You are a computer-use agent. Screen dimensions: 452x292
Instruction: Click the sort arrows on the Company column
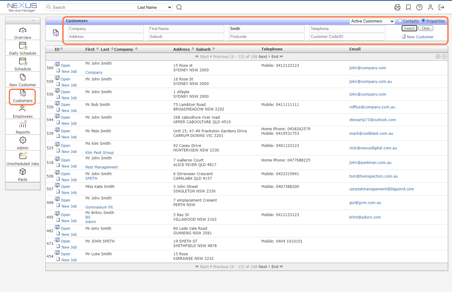coord(136,49)
